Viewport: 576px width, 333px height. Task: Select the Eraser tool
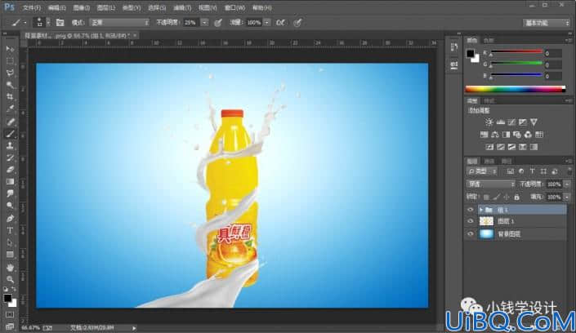(10, 170)
